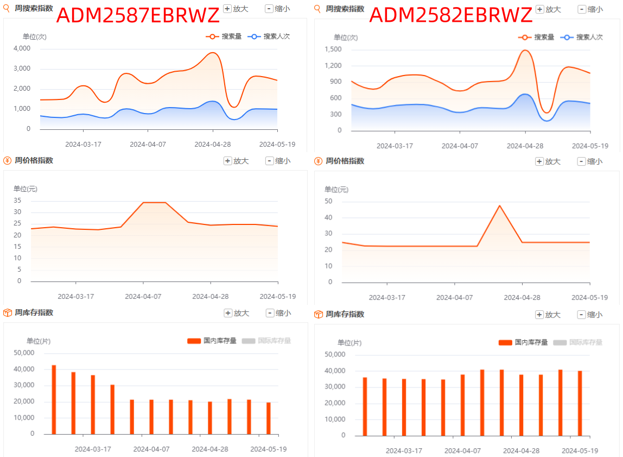Click 单位(片) label in right inventory chart
The height and width of the screenshot is (457, 623).
point(349,342)
